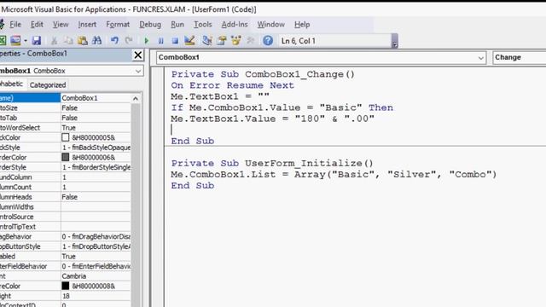Toggle Design Mode icon
This screenshot has width=546, height=307.
click(189, 41)
